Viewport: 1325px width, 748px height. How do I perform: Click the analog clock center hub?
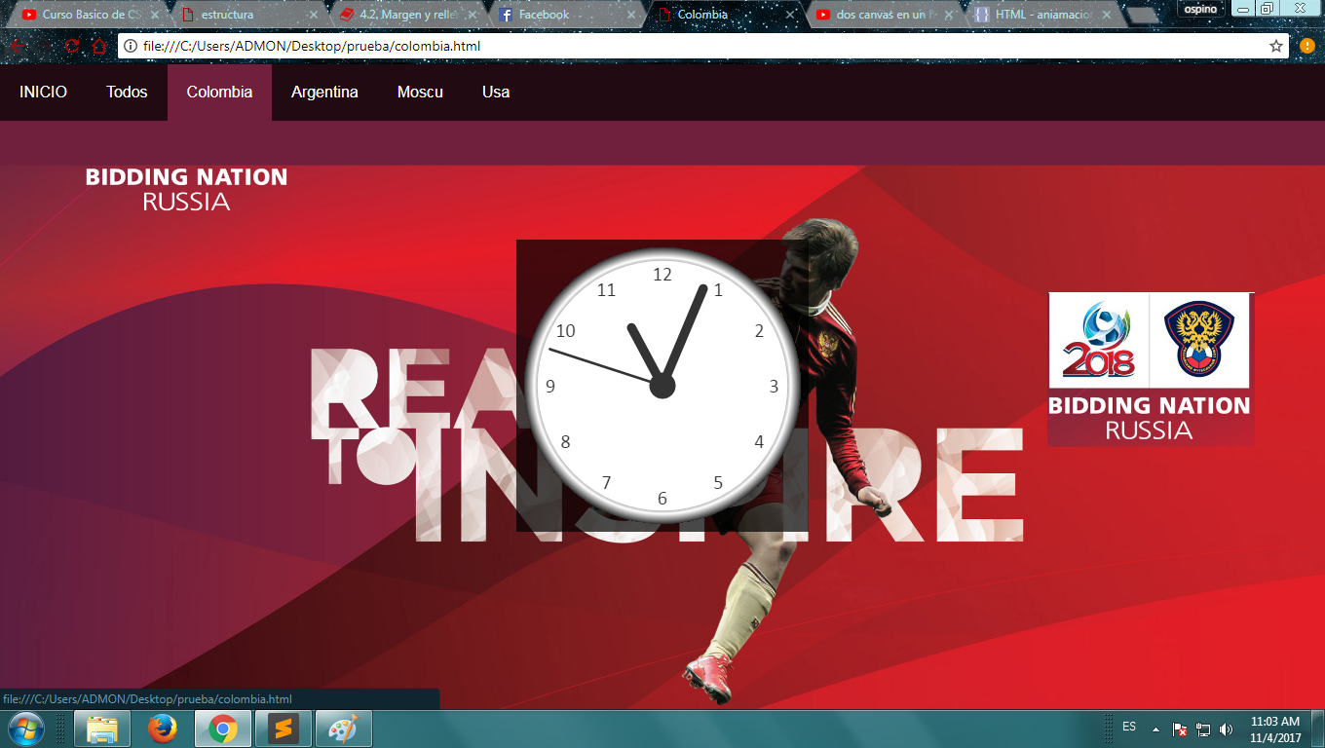tap(662, 386)
